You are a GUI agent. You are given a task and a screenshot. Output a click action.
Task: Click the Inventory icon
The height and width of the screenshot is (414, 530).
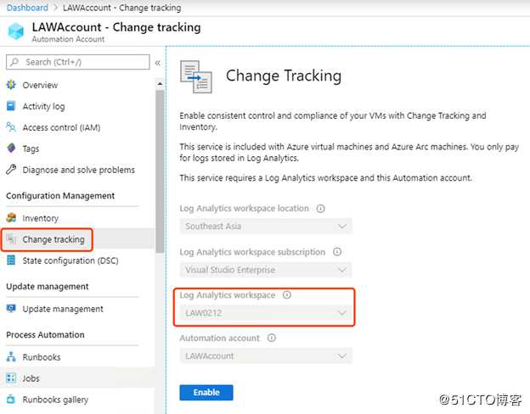point(11,218)
